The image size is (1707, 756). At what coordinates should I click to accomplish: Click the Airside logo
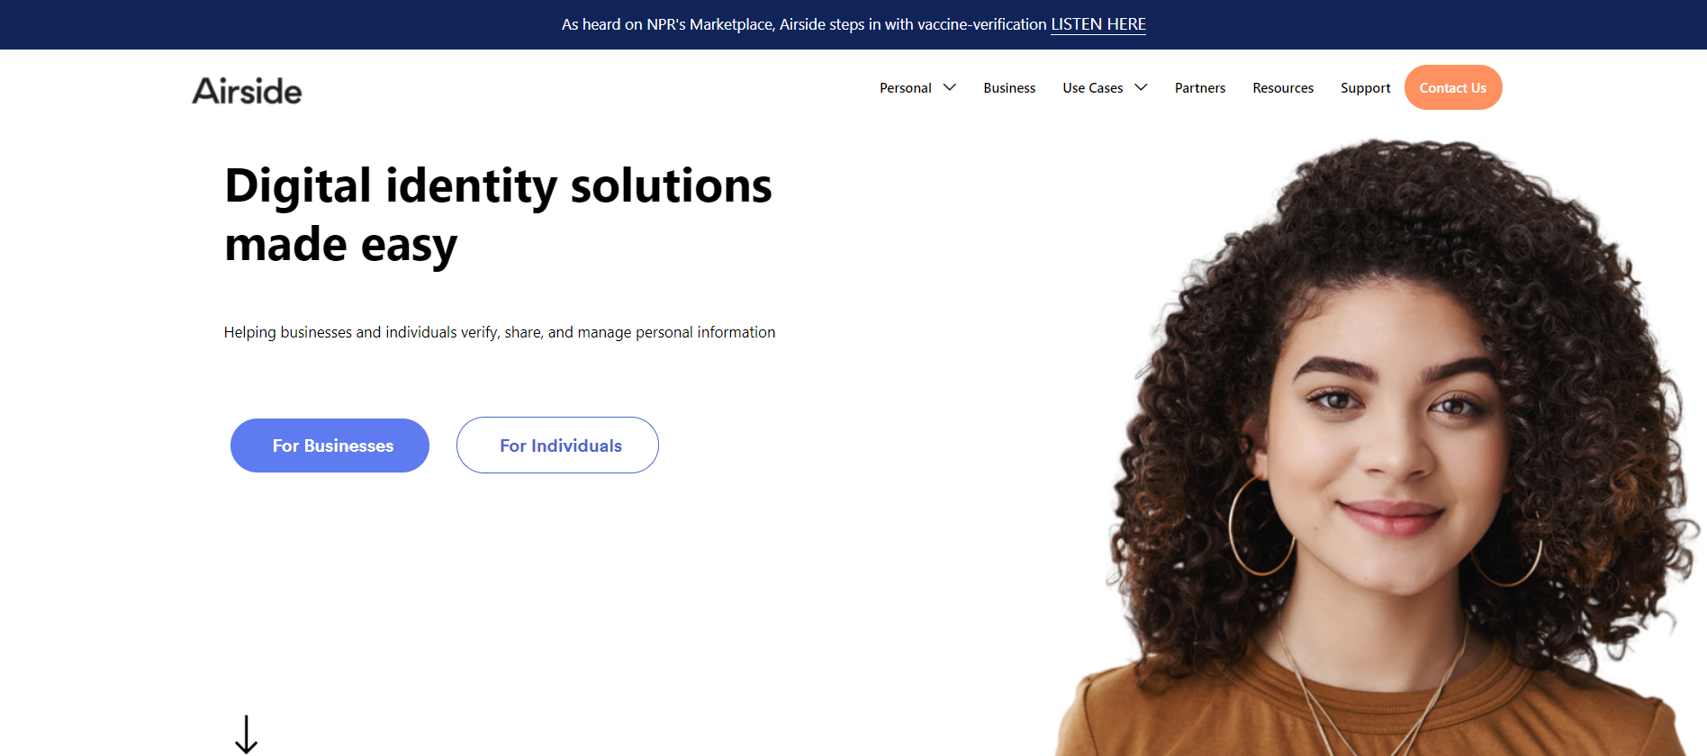point(247,91)
